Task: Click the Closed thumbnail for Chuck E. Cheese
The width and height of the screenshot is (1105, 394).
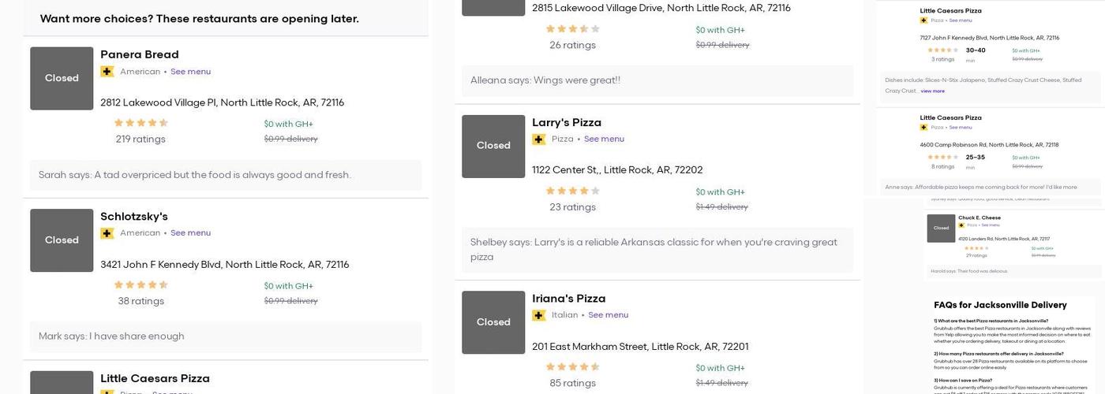Action: coord(941,228)
